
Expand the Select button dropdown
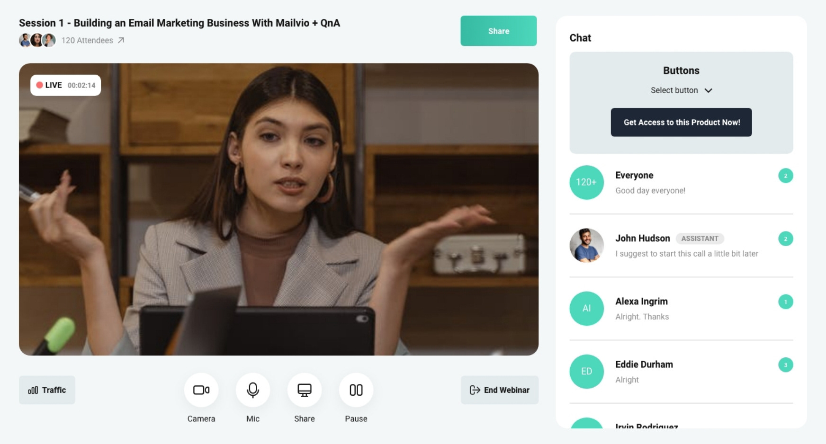(x=681, y=90)
